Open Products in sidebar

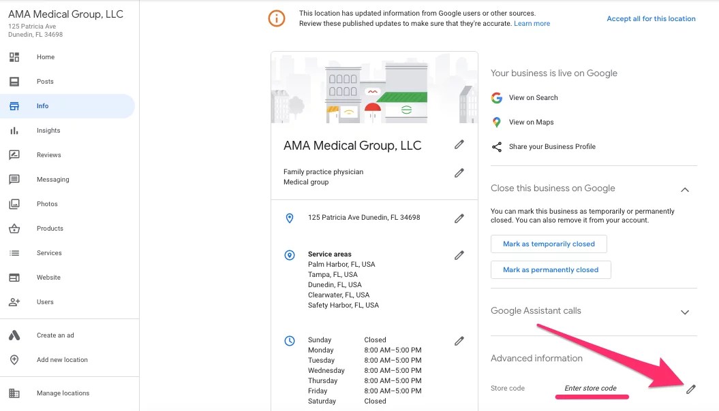50,229
